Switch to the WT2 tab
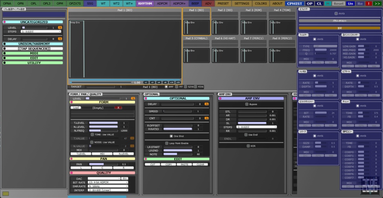 116,3
